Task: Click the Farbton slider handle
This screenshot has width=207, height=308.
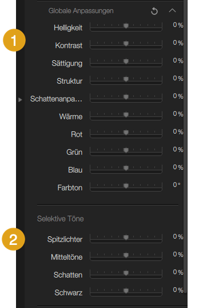Action: point(126,185)
